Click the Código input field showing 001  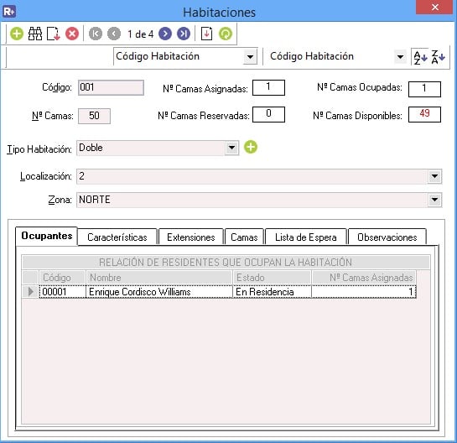(x=111, y=87)
